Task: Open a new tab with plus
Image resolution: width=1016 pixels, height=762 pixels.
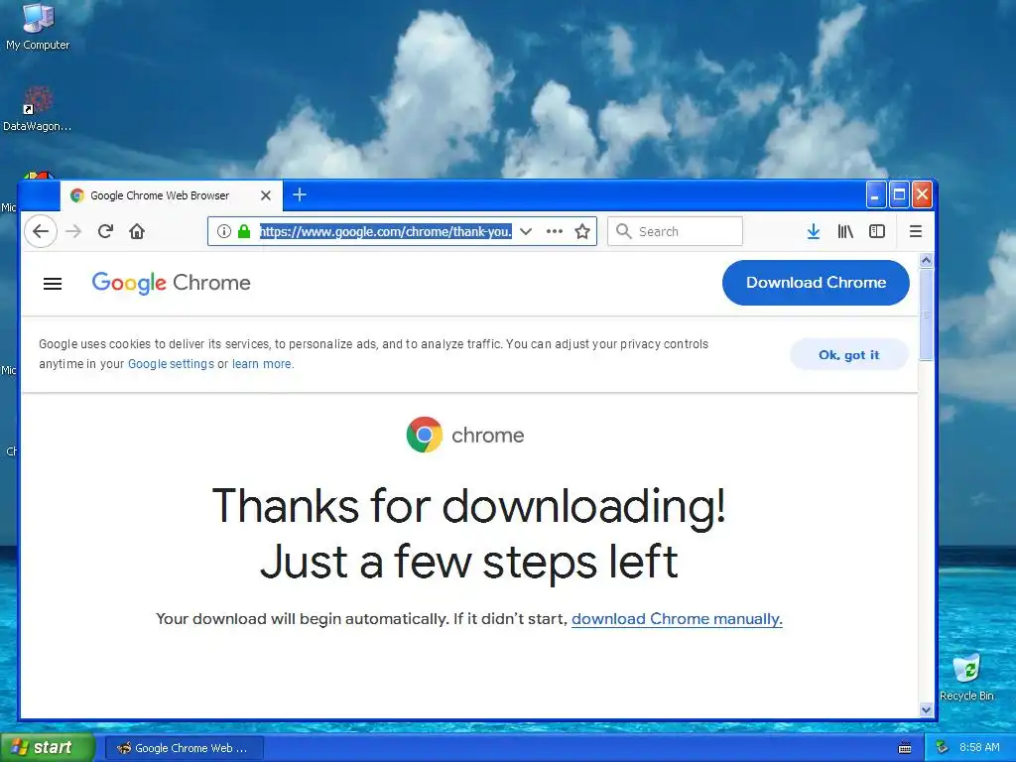Action: click(300, 194)
